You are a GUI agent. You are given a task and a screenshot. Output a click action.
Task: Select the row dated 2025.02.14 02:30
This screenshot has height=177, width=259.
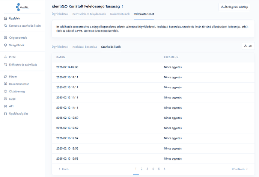153,67
